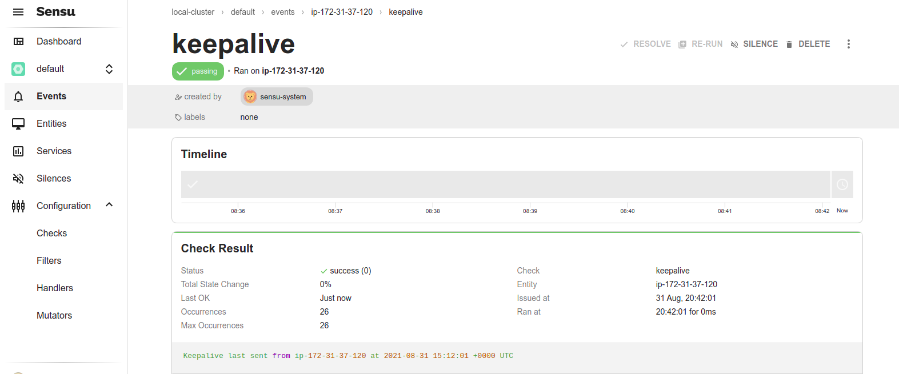899x374 pixels.
Task: Click the ip-172-31-37-120 breadcrumb
Action: pos(342,12)
